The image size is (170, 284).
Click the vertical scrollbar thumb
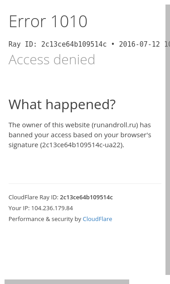click(168, 140)
